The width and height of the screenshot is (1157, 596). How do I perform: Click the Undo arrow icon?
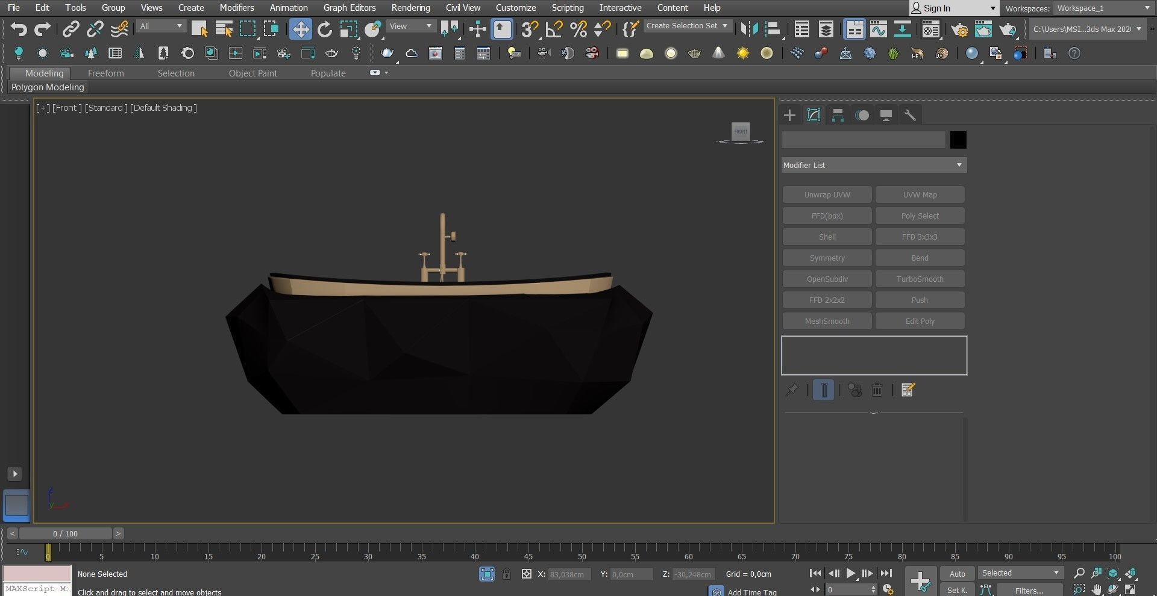pyautogui.click(x=19, y=29)
